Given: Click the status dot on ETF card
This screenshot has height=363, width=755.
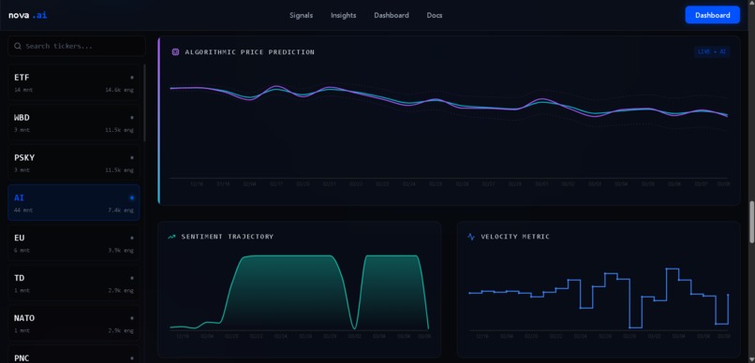Looking at the screenshot, I should coord(132,78).
